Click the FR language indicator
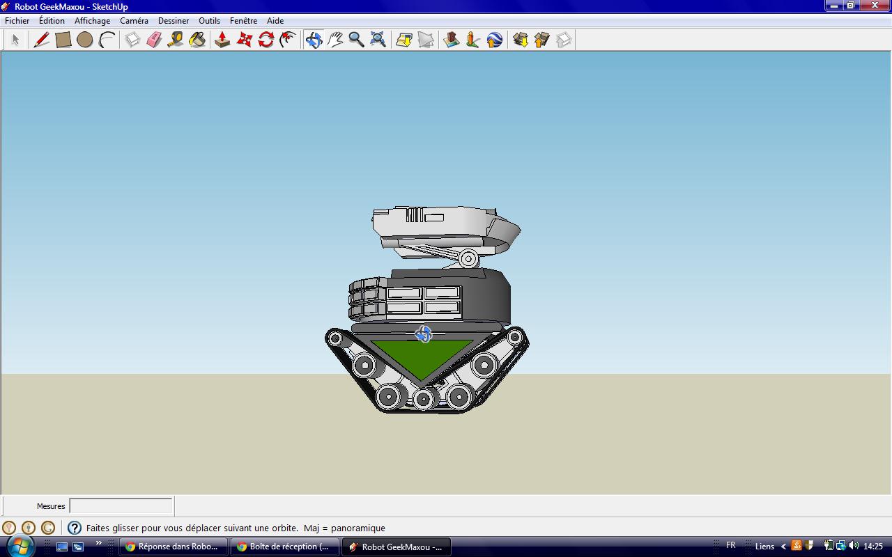The height and width of the screenshot is (557, 892). pyautogui.click(x=731, y=545)
